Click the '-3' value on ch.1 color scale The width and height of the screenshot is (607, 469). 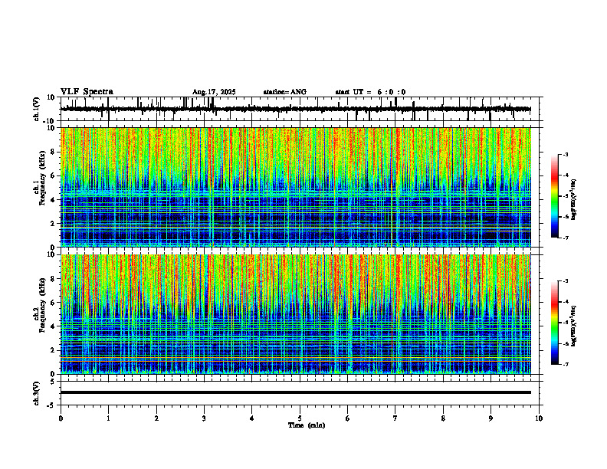[x=566, y=154]
